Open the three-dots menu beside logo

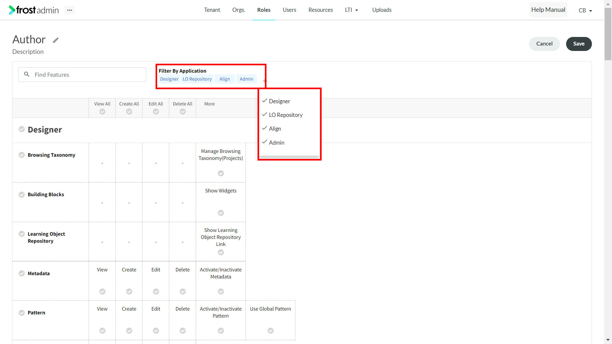[69, 10]
